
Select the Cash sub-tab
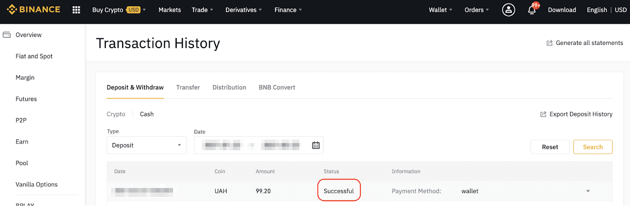point(147,114)
